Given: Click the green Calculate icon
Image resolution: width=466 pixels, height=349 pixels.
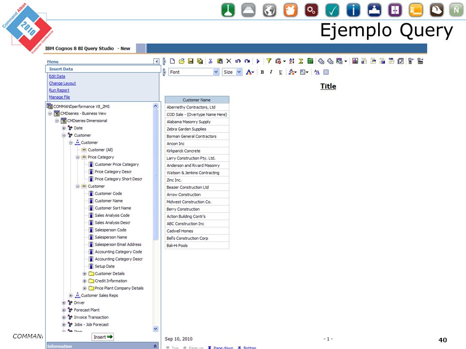Looking at the screenshot, I should (310, 61).
